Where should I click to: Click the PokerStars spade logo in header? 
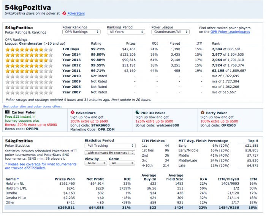click(x=64, y=13)
